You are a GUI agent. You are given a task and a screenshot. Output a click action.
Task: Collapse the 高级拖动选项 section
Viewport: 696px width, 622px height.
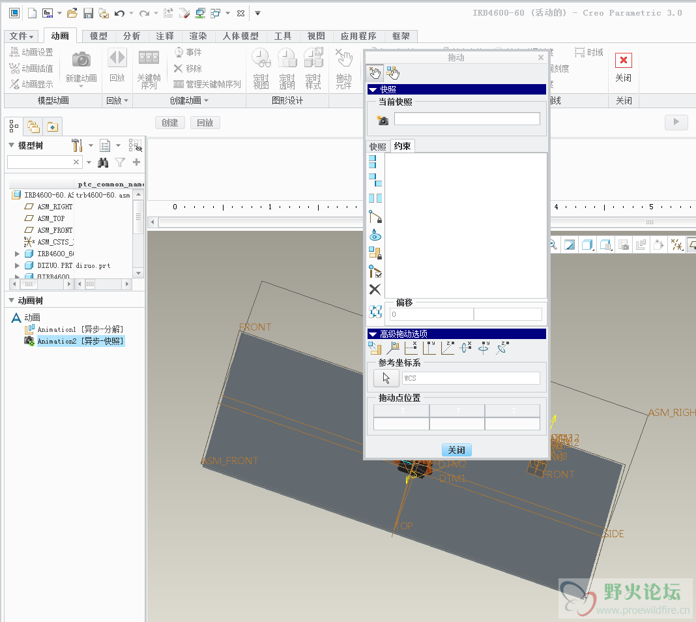(373, 334)
